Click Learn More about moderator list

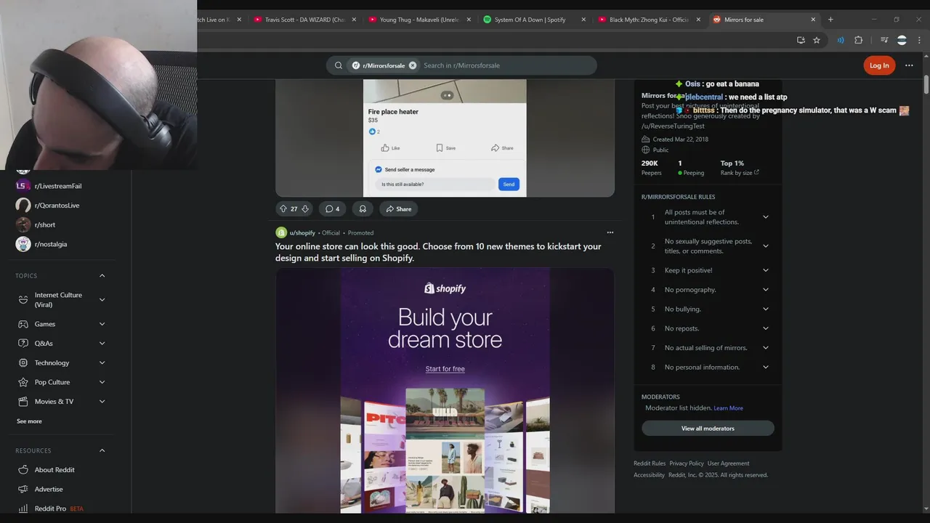(x=728, y=408)
